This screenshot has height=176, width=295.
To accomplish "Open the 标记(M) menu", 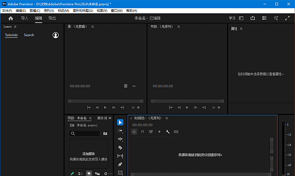I will (64, 11).
